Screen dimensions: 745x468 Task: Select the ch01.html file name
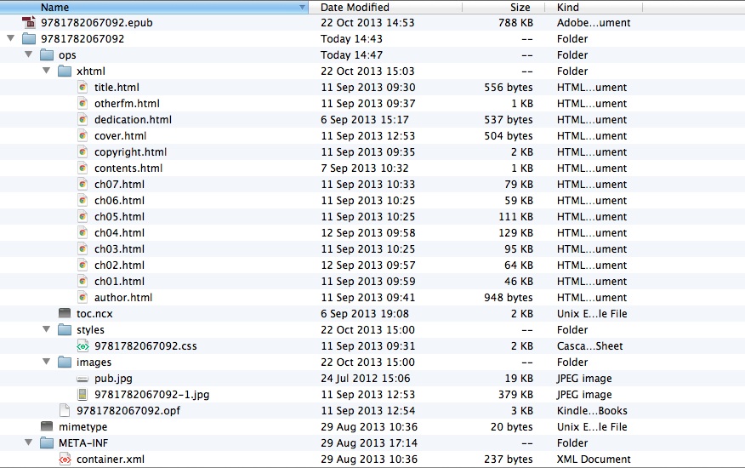119,281
